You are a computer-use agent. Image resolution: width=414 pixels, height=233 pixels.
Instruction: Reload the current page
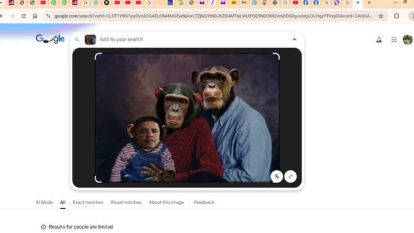coord(23,16)
